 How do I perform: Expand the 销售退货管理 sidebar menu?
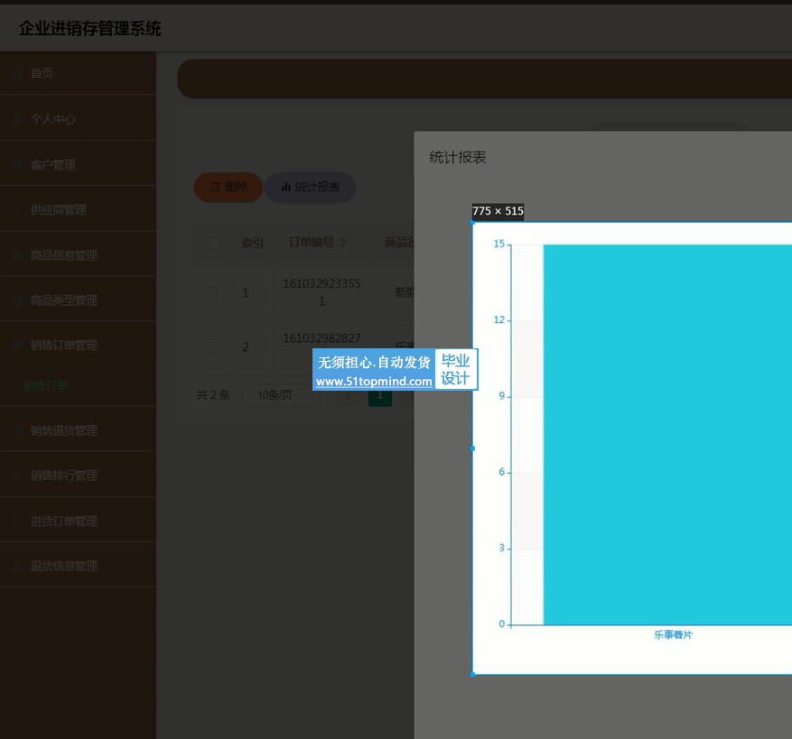coord(78,430)
